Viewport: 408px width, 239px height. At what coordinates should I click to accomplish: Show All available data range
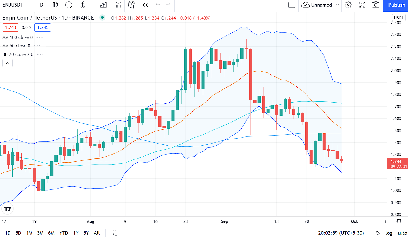click(x=97, y=233)
